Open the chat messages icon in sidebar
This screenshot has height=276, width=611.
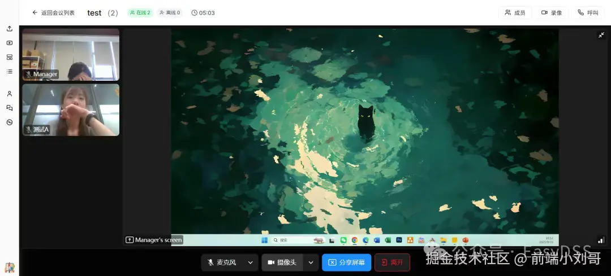coord(10,108)
